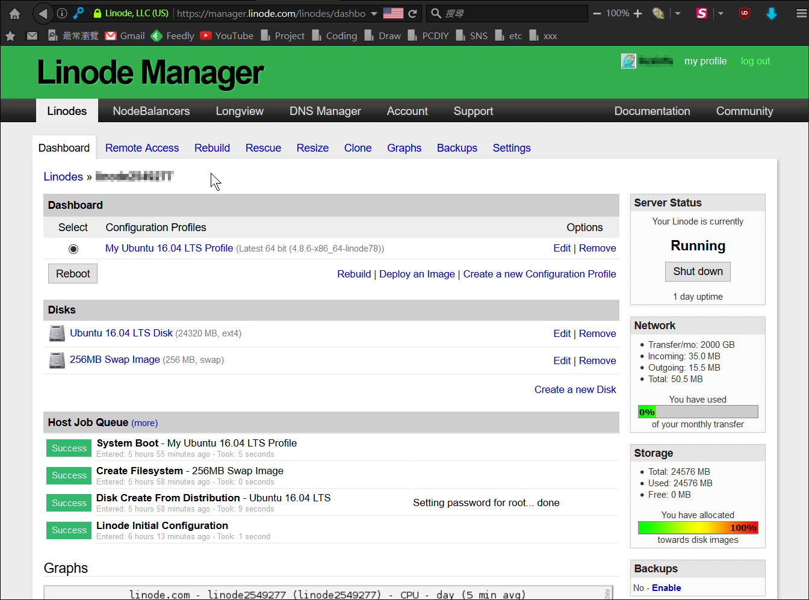Screen dimensions: 809x600
Task: Click the Shut down button
Action: [x=698, y=271]
